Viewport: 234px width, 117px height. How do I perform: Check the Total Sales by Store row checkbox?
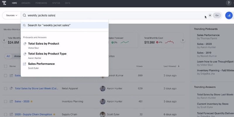pos(6,89)
